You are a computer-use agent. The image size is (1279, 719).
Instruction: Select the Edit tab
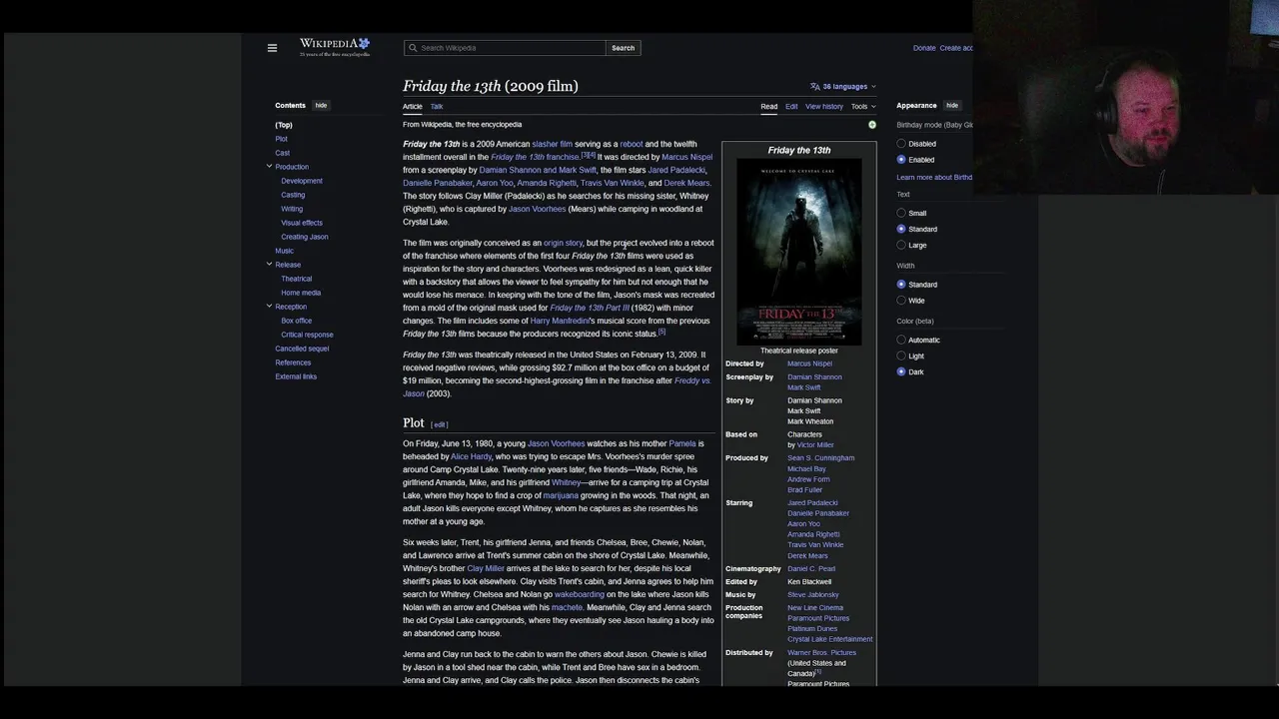click(x=791, y=106)
